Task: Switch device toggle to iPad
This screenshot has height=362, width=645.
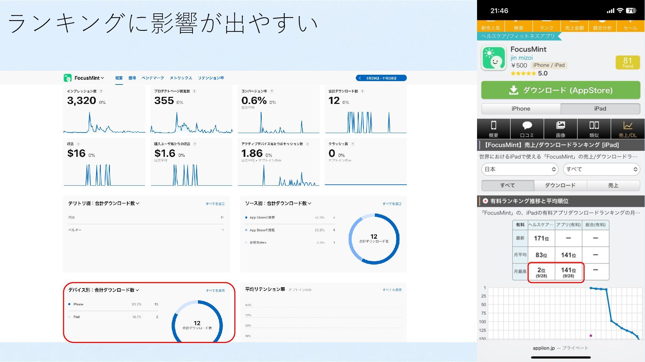Action: tap(600, 109)
